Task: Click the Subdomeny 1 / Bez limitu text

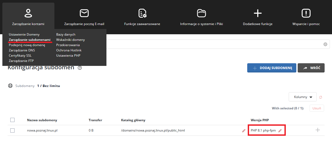Action: coord(38,86)
